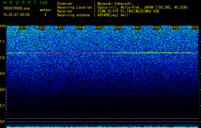Click the A504HB(yagi 4el) antenna value
Viewport: 201px width, 128px height.
pyautogui.click(x=113, y=15)
